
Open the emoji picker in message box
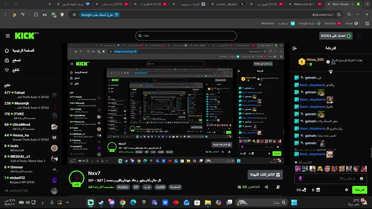tap(362, 179)
